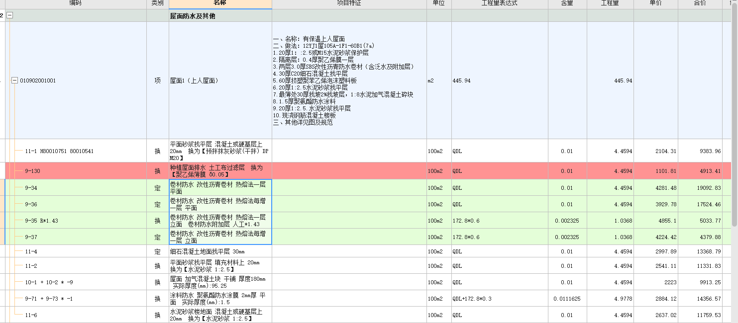Click quantity 4.9778 in row 9-71
Viewport: 738px width, 323px height.
[x=610, y=299]
